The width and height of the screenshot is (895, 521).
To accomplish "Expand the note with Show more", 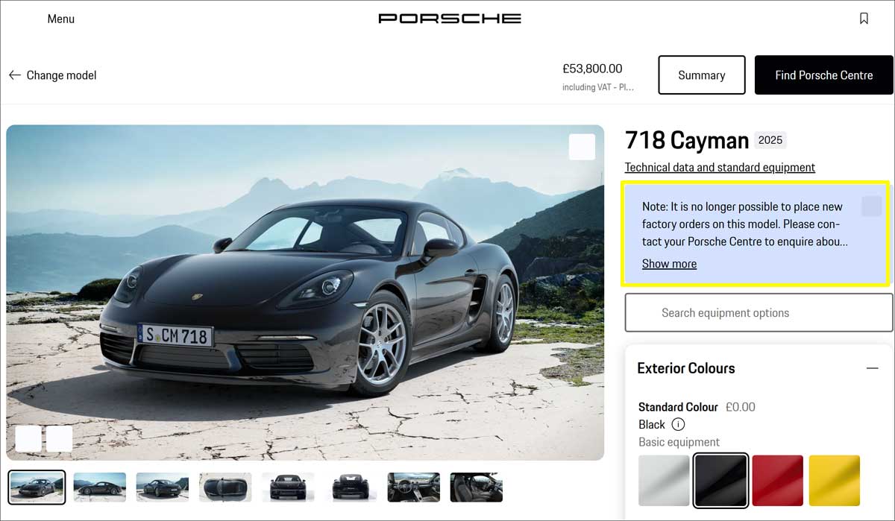I will 669,264.
